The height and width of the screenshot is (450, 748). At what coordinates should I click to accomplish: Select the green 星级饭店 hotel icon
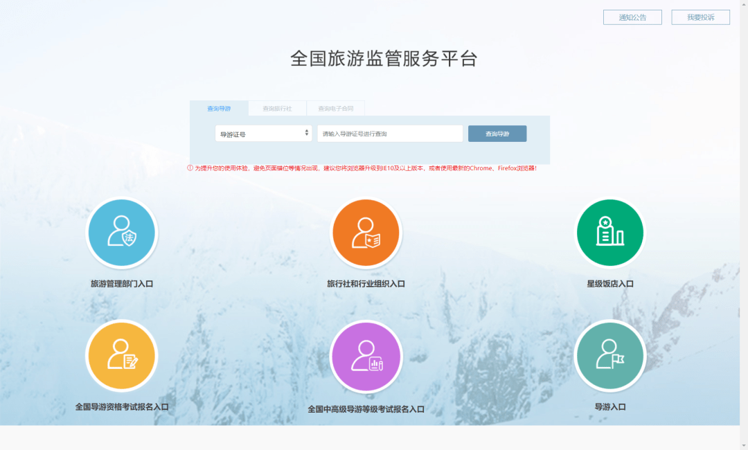pos(609,233)
